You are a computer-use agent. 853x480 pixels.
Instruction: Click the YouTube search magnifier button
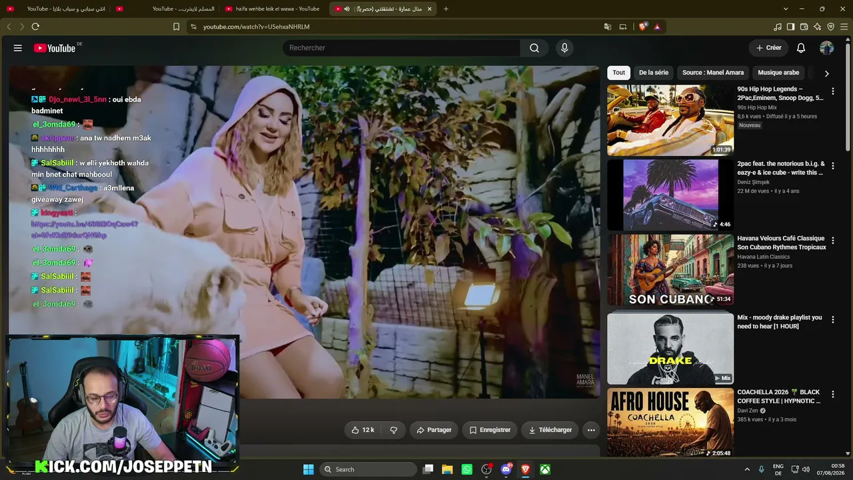[x=534, y=48]
